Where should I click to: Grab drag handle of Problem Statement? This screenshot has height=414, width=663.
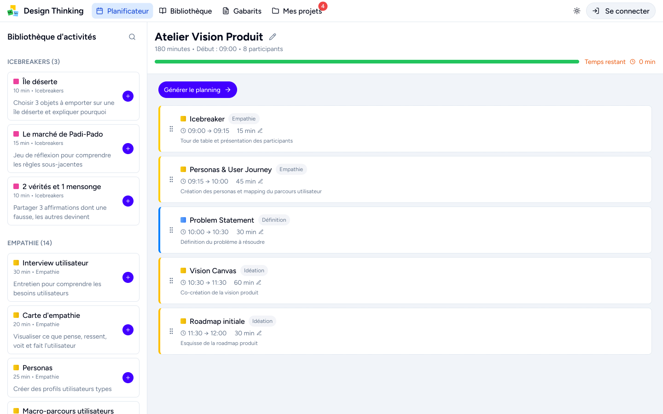tap(171, 230)
